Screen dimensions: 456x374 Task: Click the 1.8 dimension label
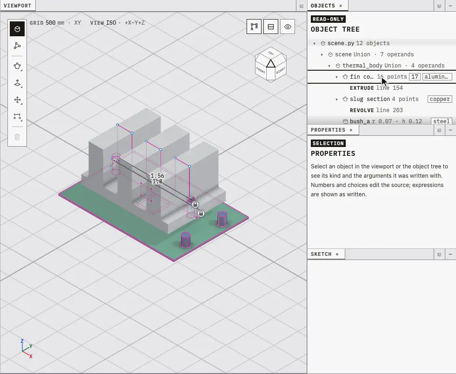[157, 181]
